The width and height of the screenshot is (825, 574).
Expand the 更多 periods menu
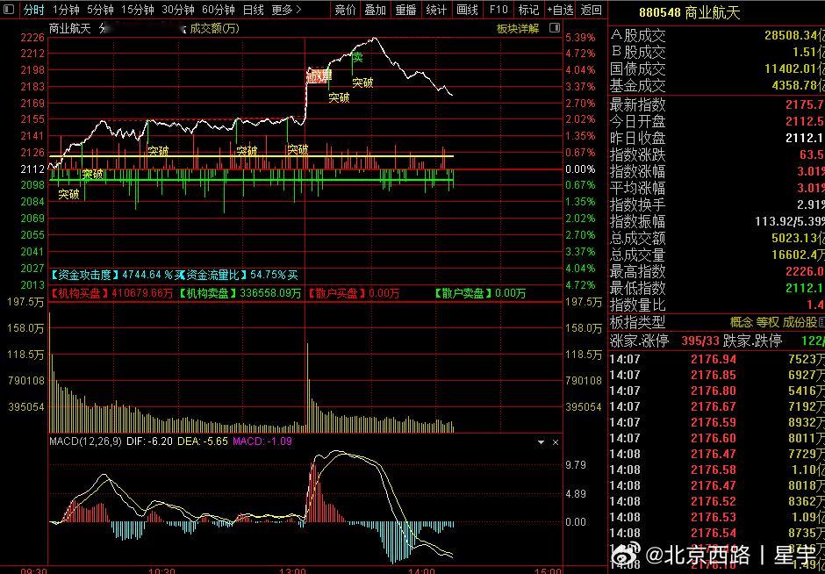(x=287, y=10)
